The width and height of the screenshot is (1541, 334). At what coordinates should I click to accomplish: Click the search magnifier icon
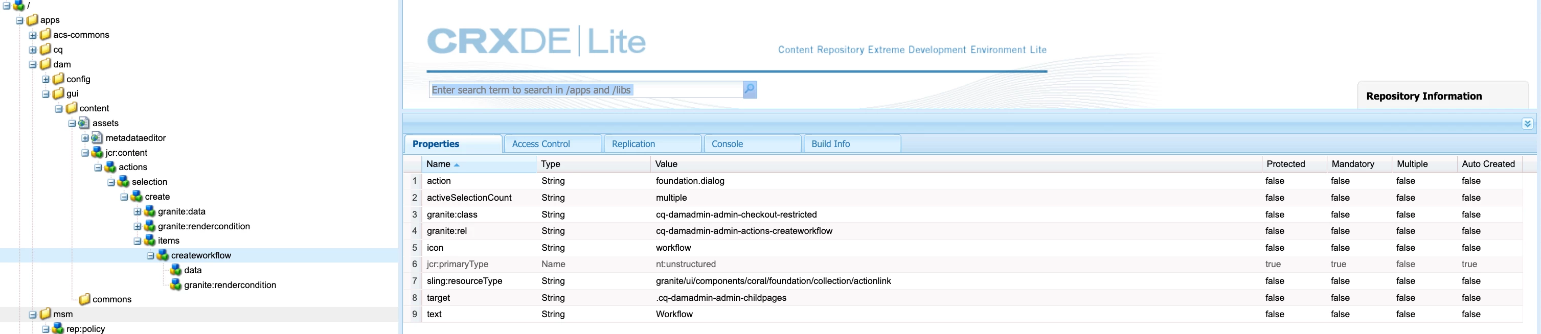click(750, 89)
